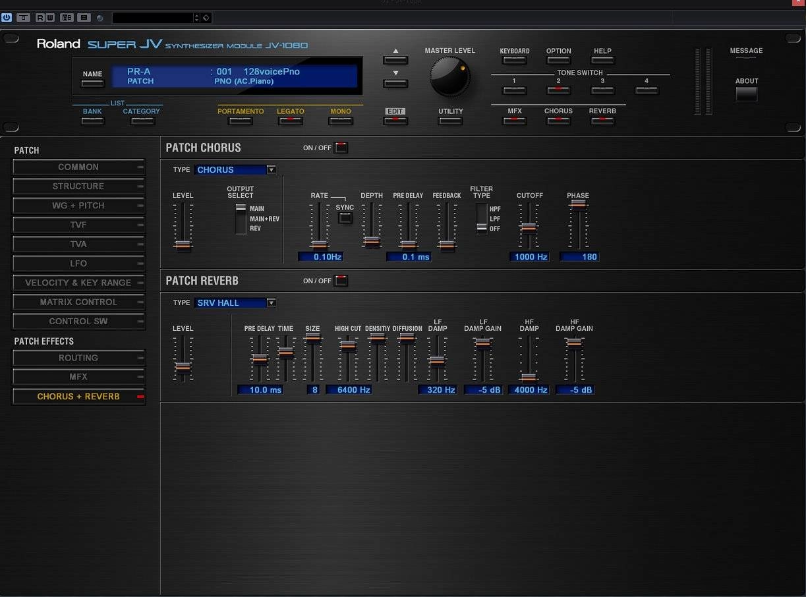
Task: Open the BANK list button
Action: [x=92, y=121]
